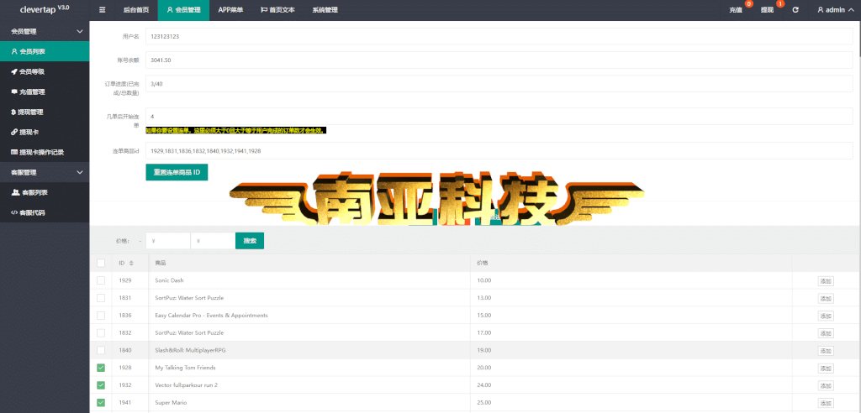Open 提现卡 in sidebar
Viewport: 861px width, 413px height.
45,132
